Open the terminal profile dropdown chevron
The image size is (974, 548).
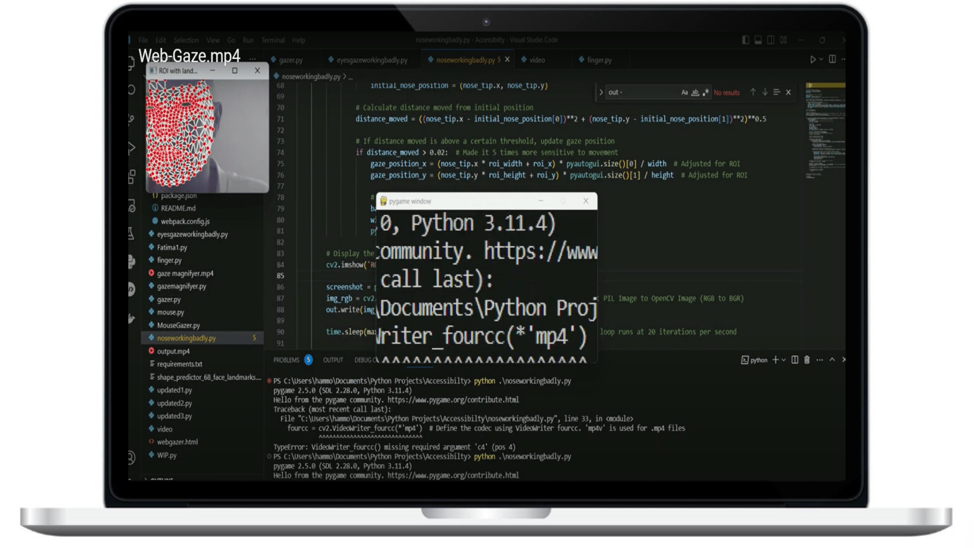click(784, 360)
